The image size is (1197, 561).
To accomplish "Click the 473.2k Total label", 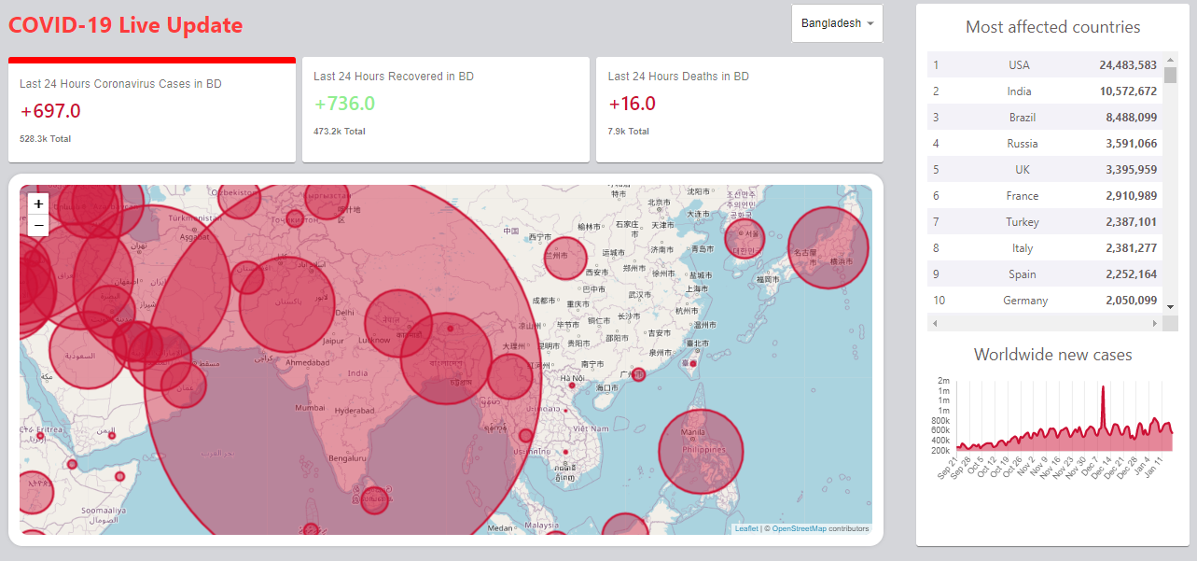I will click(340, 132).
